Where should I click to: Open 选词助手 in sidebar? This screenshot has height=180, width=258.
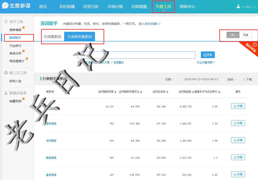[15, 37]
